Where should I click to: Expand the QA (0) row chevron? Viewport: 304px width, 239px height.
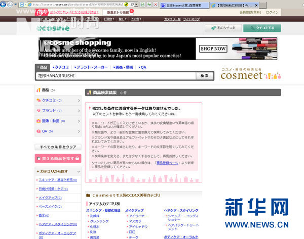click(x=79, y=131)
